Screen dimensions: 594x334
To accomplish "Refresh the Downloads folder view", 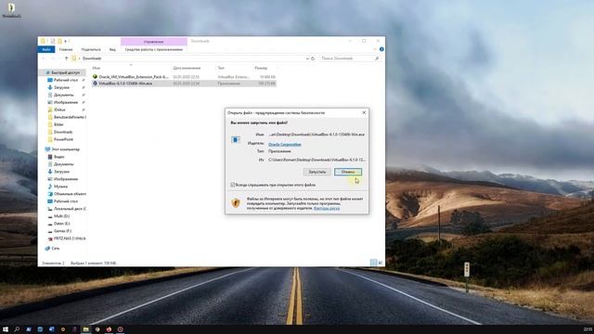I will pyautogui.click(x=313, y=58).
